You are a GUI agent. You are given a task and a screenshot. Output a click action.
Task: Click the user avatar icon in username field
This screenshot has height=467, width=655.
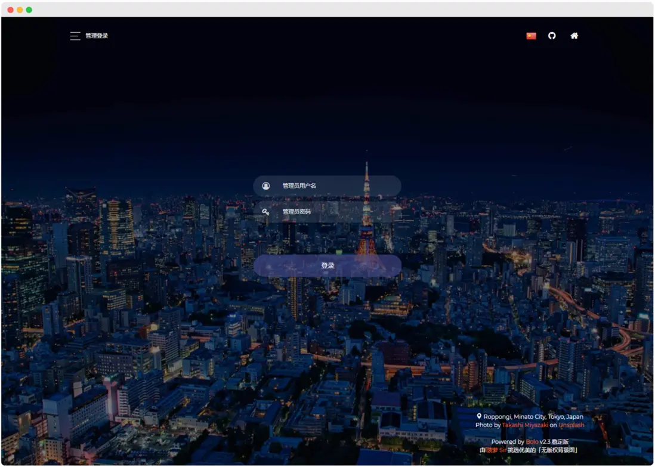click(x=265, y=186)
